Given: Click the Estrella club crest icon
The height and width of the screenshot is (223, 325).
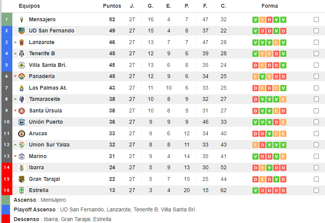Looking at the screenshot, I should click(22, 190).
